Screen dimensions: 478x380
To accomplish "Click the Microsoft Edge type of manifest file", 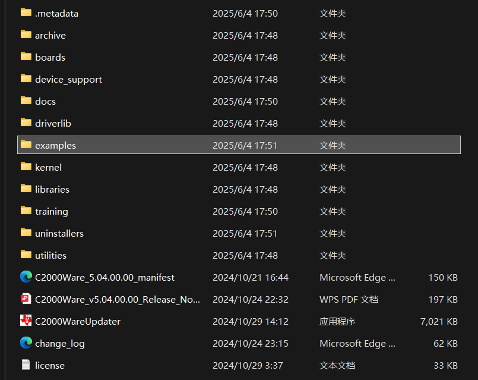I will 357,278.
